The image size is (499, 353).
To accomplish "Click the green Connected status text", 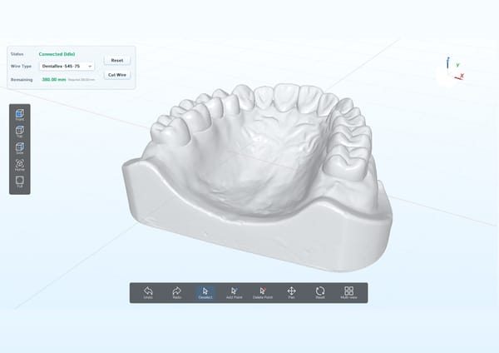I will click(x=57, y=54).
